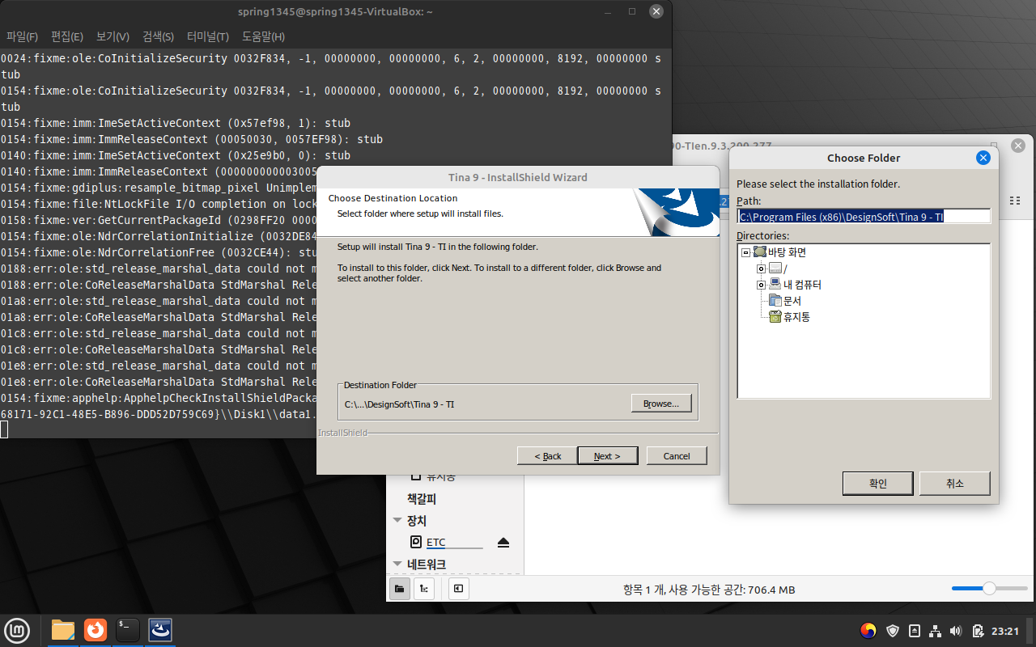Hide the file manager sidebar
The width and height of the screenshot is (1036, 647).
tap(458, 589)
